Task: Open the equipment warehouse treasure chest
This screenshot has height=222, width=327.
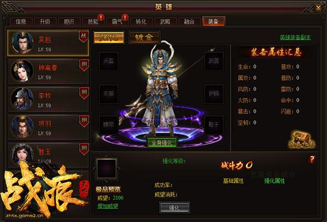Action: pyautogui.click(x=302, y=140)
